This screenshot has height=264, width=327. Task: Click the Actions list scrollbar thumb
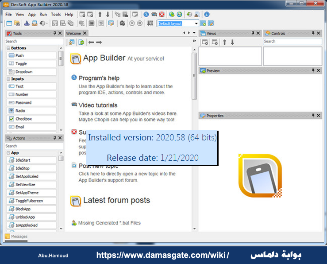61,159
